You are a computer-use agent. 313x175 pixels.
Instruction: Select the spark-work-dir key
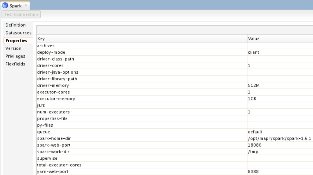pos(53,152)
